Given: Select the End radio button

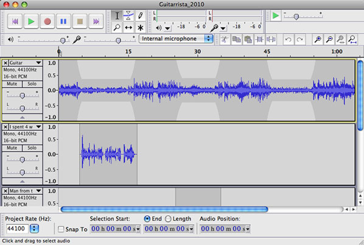Looking at the screenshot, I should pyautogui.click(x=147, y=219).
